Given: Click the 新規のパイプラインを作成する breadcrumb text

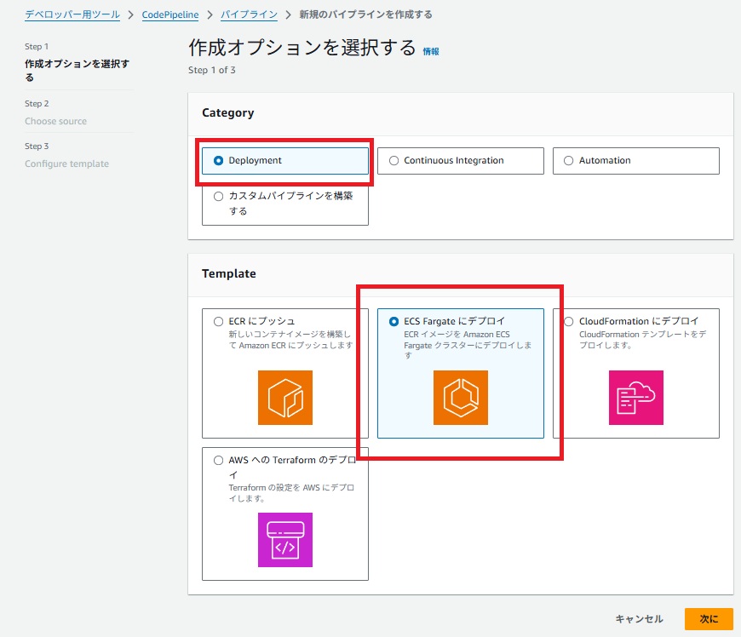Looking at the screenshot, I should pos(365,14).
